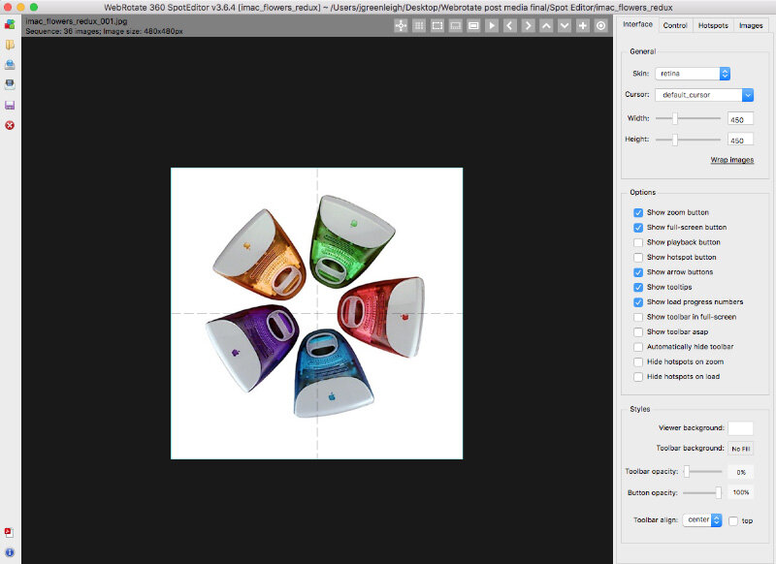The image size is (776, 564).
Task: Enable Automatically hide toolbar
Action: tap(638, 347)
